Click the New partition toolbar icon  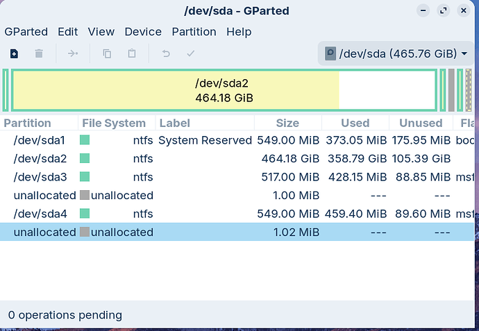click(x=14, y=53)
